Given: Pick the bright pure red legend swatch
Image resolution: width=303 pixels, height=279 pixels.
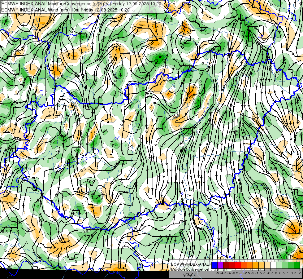Looking at the screenshot, I should click(x=238, y=265).
